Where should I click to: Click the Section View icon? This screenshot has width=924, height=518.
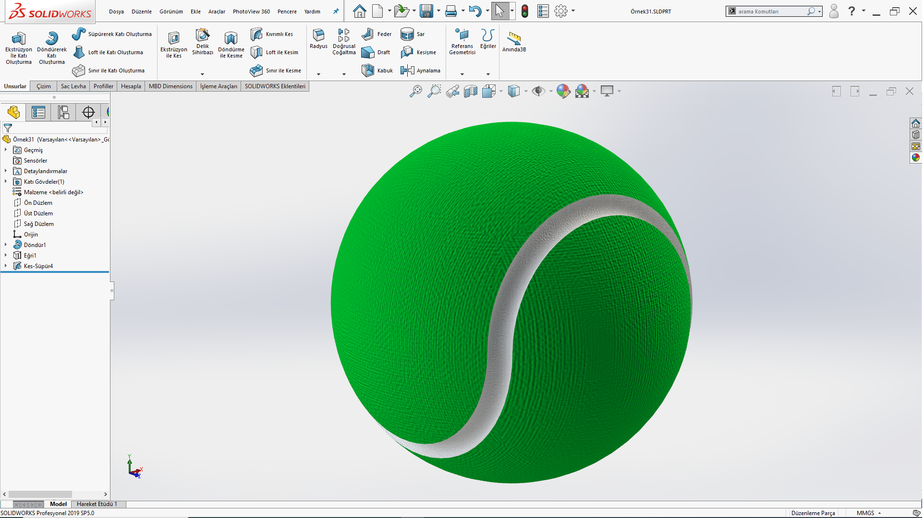[x=471, y=91]
